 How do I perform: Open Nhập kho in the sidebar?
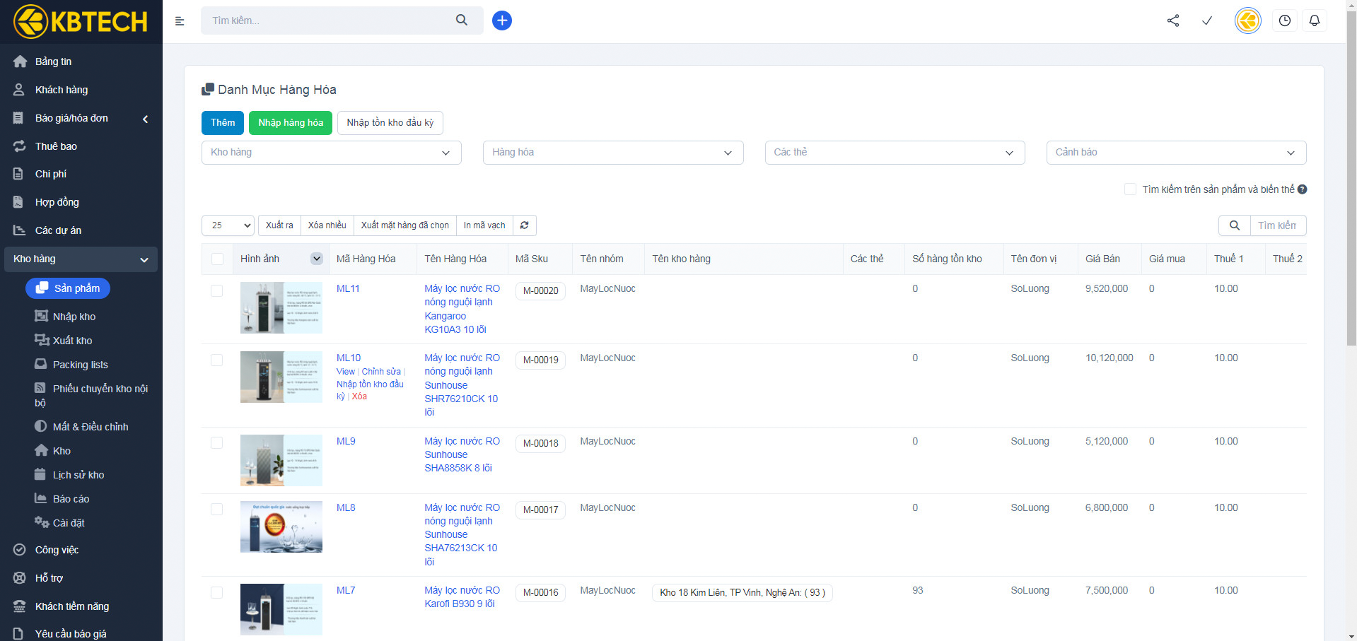[x=74, y=317]
